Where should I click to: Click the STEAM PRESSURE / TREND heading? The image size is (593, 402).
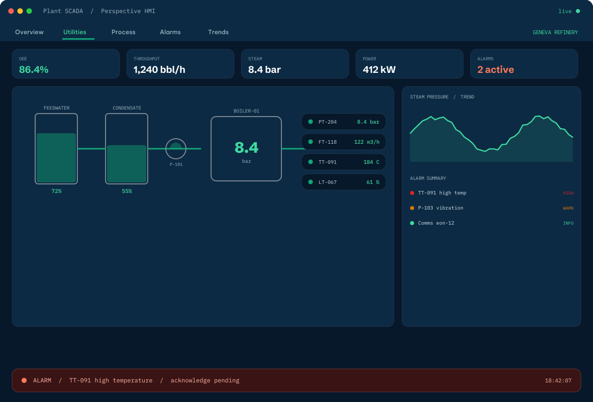[x=442, y=97]
